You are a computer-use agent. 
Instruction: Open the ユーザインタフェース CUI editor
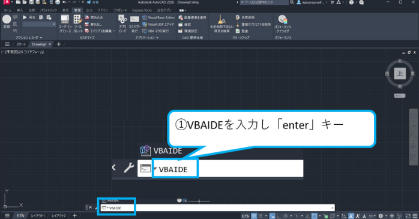click(x=65, y=23)
